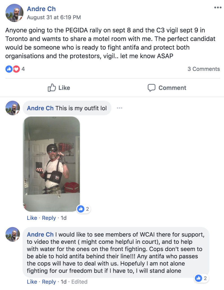The image size is (224, 290).
Task: Reply to the outfit photo comment
Action: point(49,218)
